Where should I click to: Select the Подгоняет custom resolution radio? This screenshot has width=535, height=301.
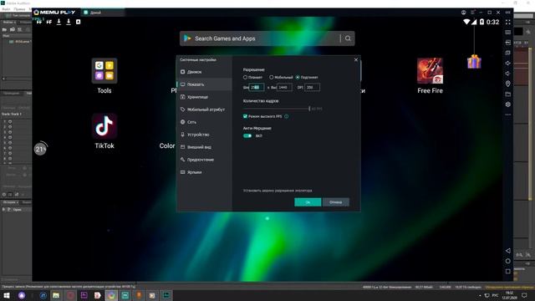[x=298, y=78]
